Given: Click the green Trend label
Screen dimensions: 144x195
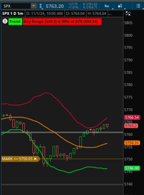Looking at the screenshot, I should (15, 21).
